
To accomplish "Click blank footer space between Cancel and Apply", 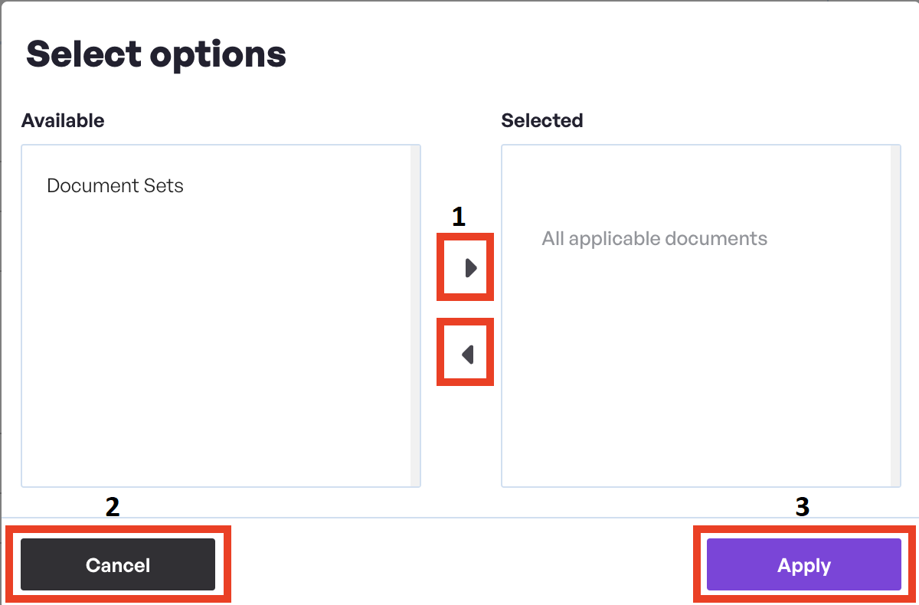I will 459,564.
